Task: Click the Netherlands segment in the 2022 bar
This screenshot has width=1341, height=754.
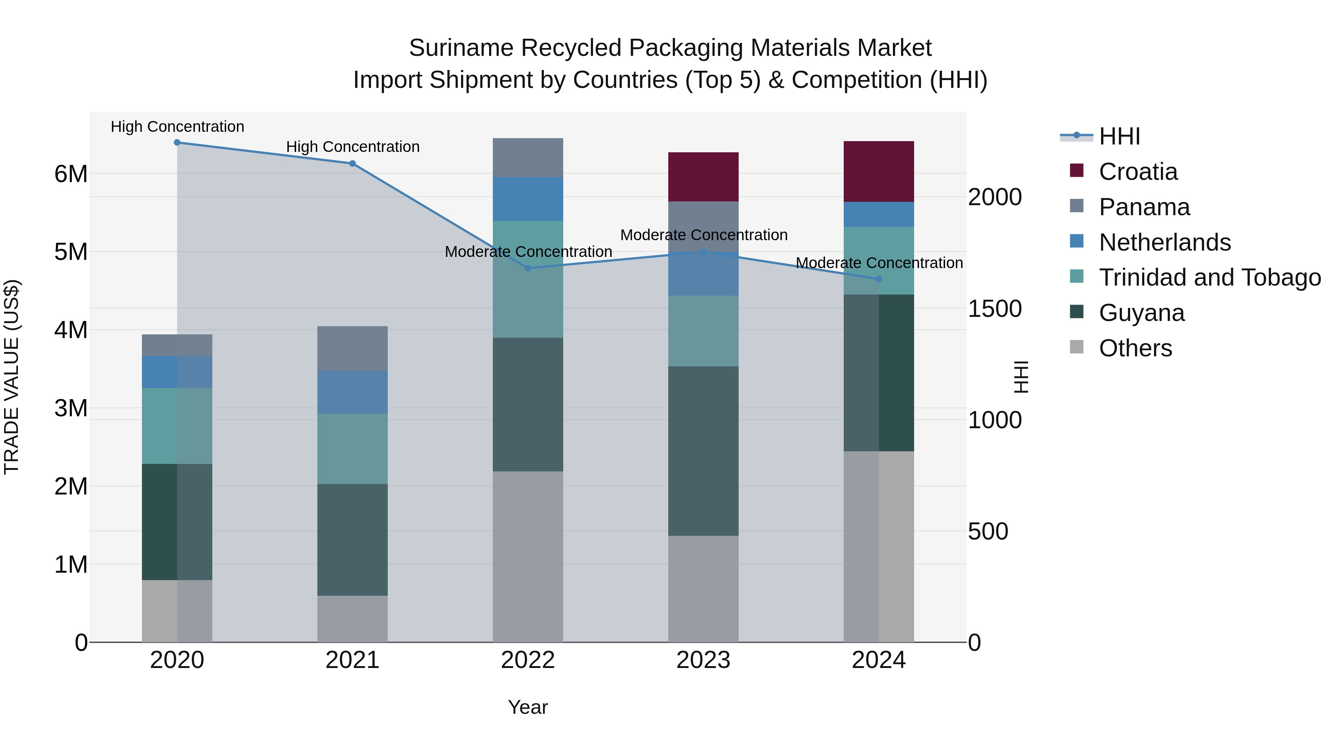Action: tap(528, 199)
